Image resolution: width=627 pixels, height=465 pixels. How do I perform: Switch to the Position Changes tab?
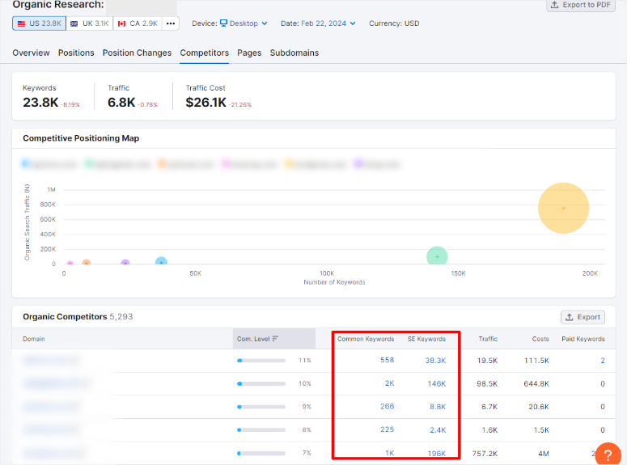pyautogui.click(x=137, y=53)
